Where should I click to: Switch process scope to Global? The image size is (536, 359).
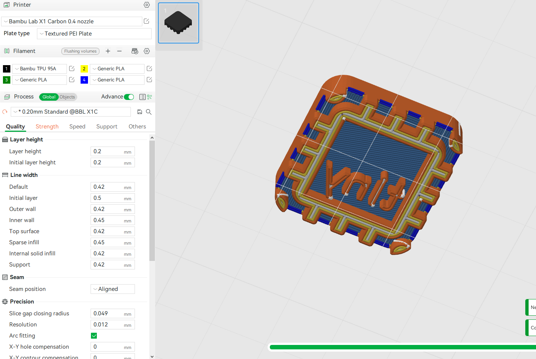(49, 97)
